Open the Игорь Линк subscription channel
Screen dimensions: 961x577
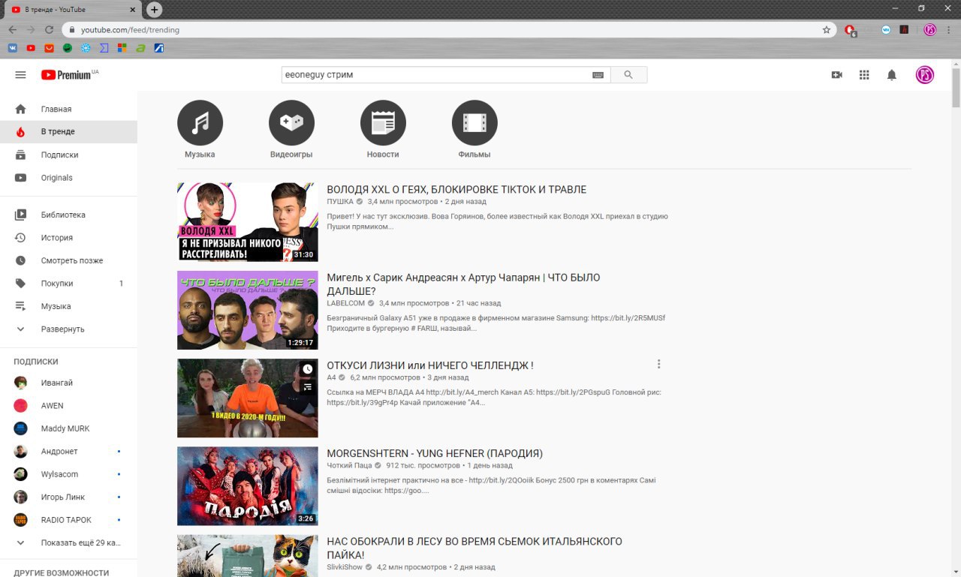[68, 497]
